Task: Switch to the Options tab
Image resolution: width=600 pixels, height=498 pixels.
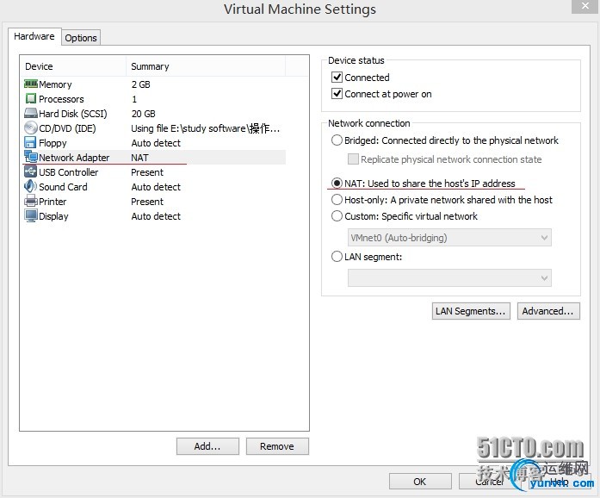Action: point(81,38)
